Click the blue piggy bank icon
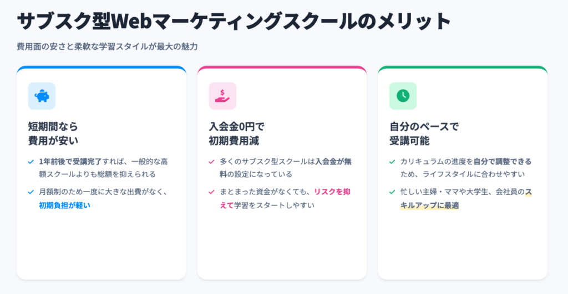 pos(42,96)
